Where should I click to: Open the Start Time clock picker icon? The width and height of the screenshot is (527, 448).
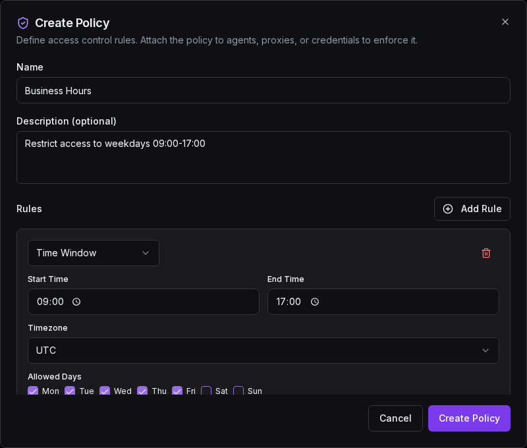[76, 302]
